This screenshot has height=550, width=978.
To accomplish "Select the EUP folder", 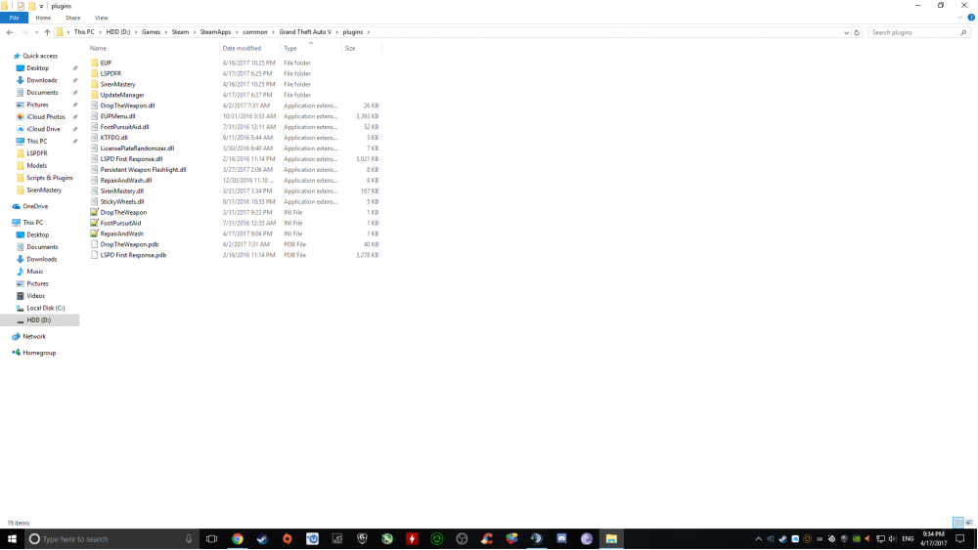I will pyautogui.click(x=106, y=63).
